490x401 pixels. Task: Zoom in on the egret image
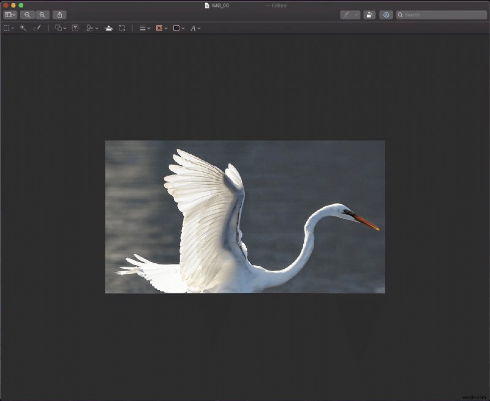42,15
